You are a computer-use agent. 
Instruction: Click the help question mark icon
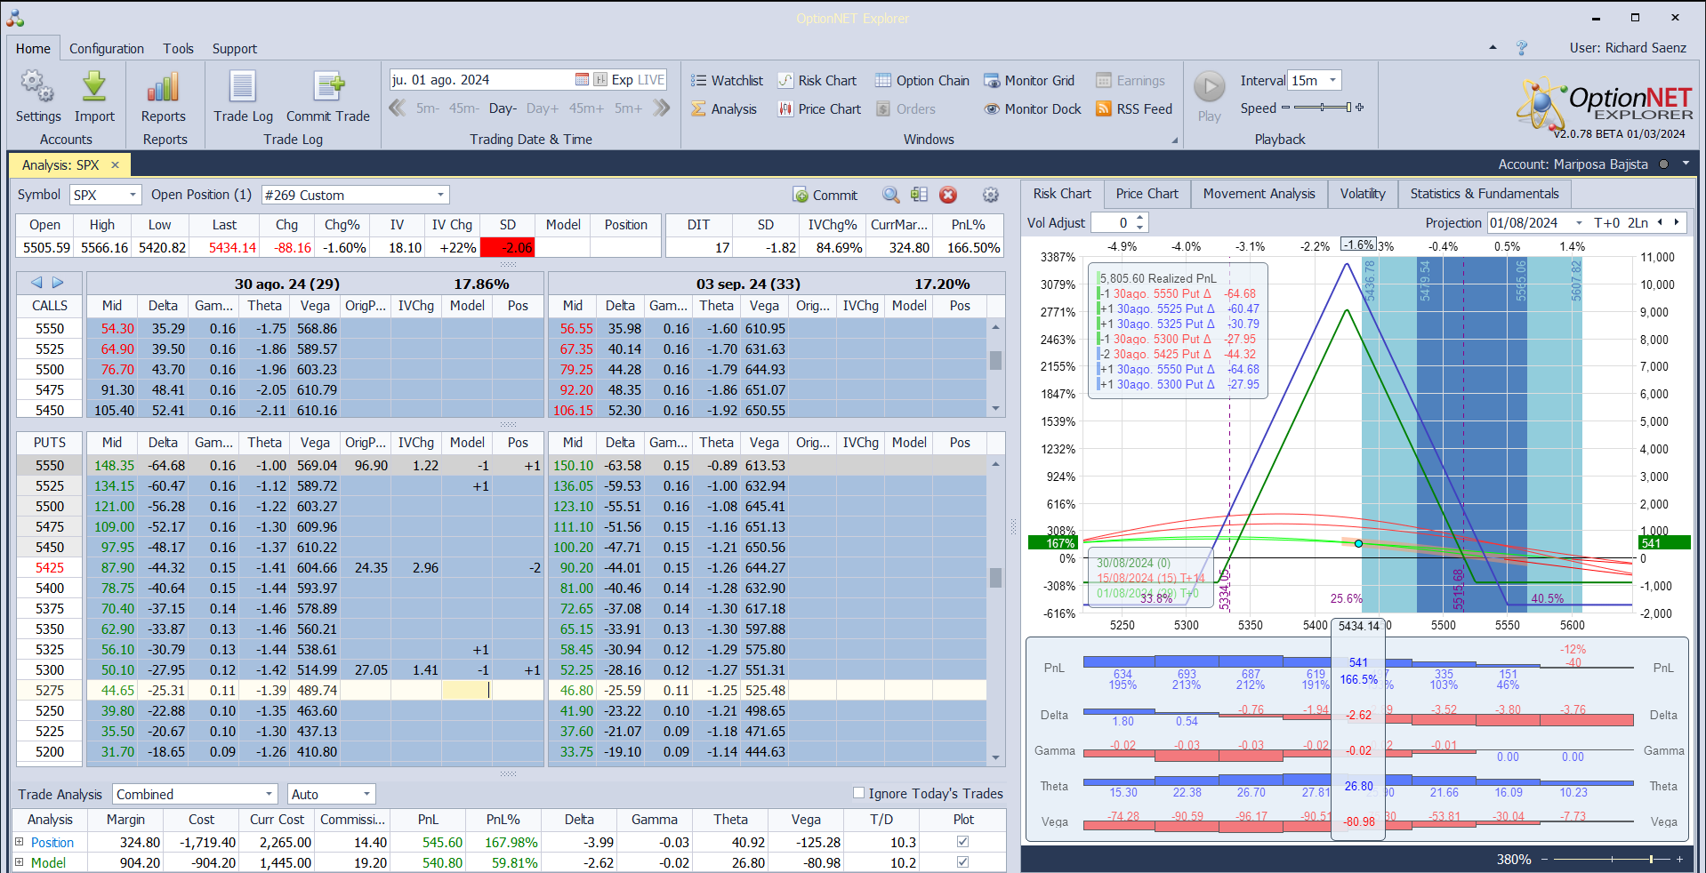1522,48
